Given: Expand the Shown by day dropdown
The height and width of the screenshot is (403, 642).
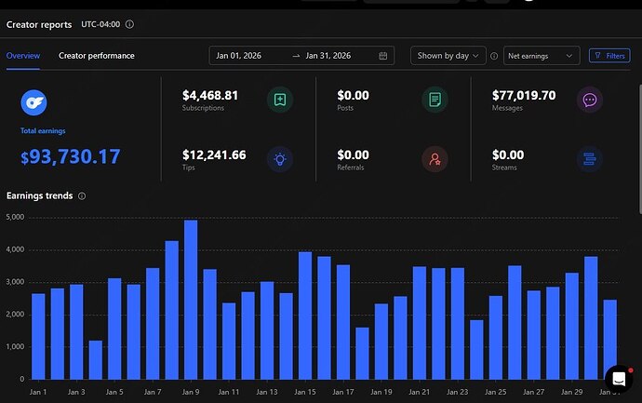Looking at the screenshot, I should click(x=448, y=56).
